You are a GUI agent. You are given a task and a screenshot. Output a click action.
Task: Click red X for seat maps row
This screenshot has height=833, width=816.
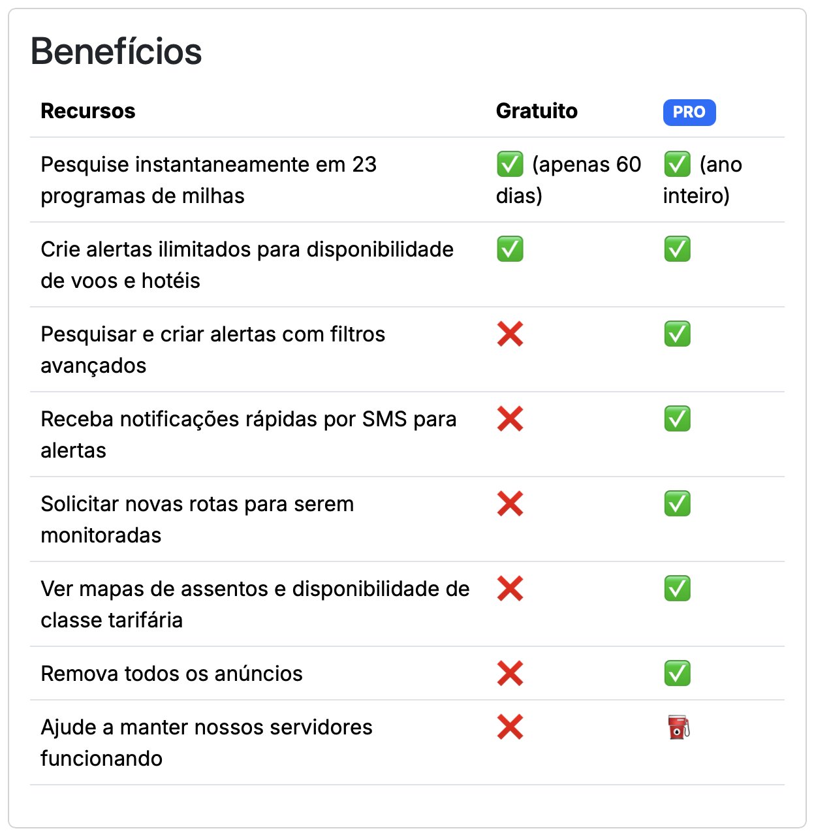510,589
